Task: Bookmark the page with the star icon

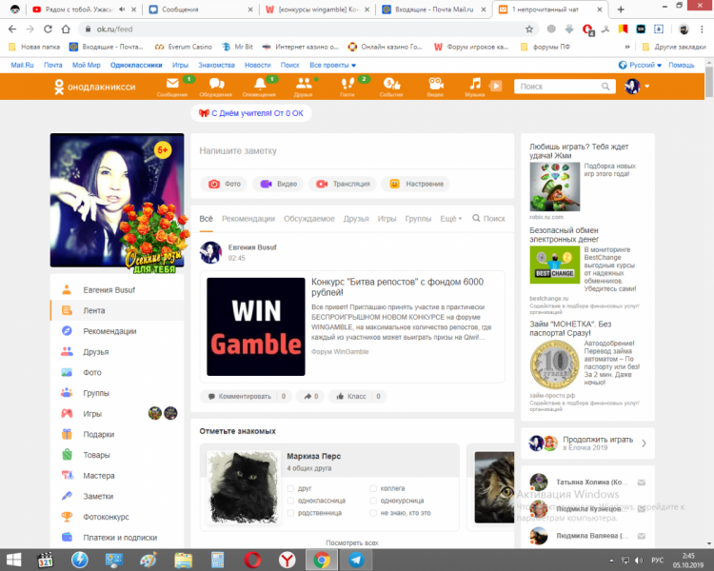Action: 529,30
